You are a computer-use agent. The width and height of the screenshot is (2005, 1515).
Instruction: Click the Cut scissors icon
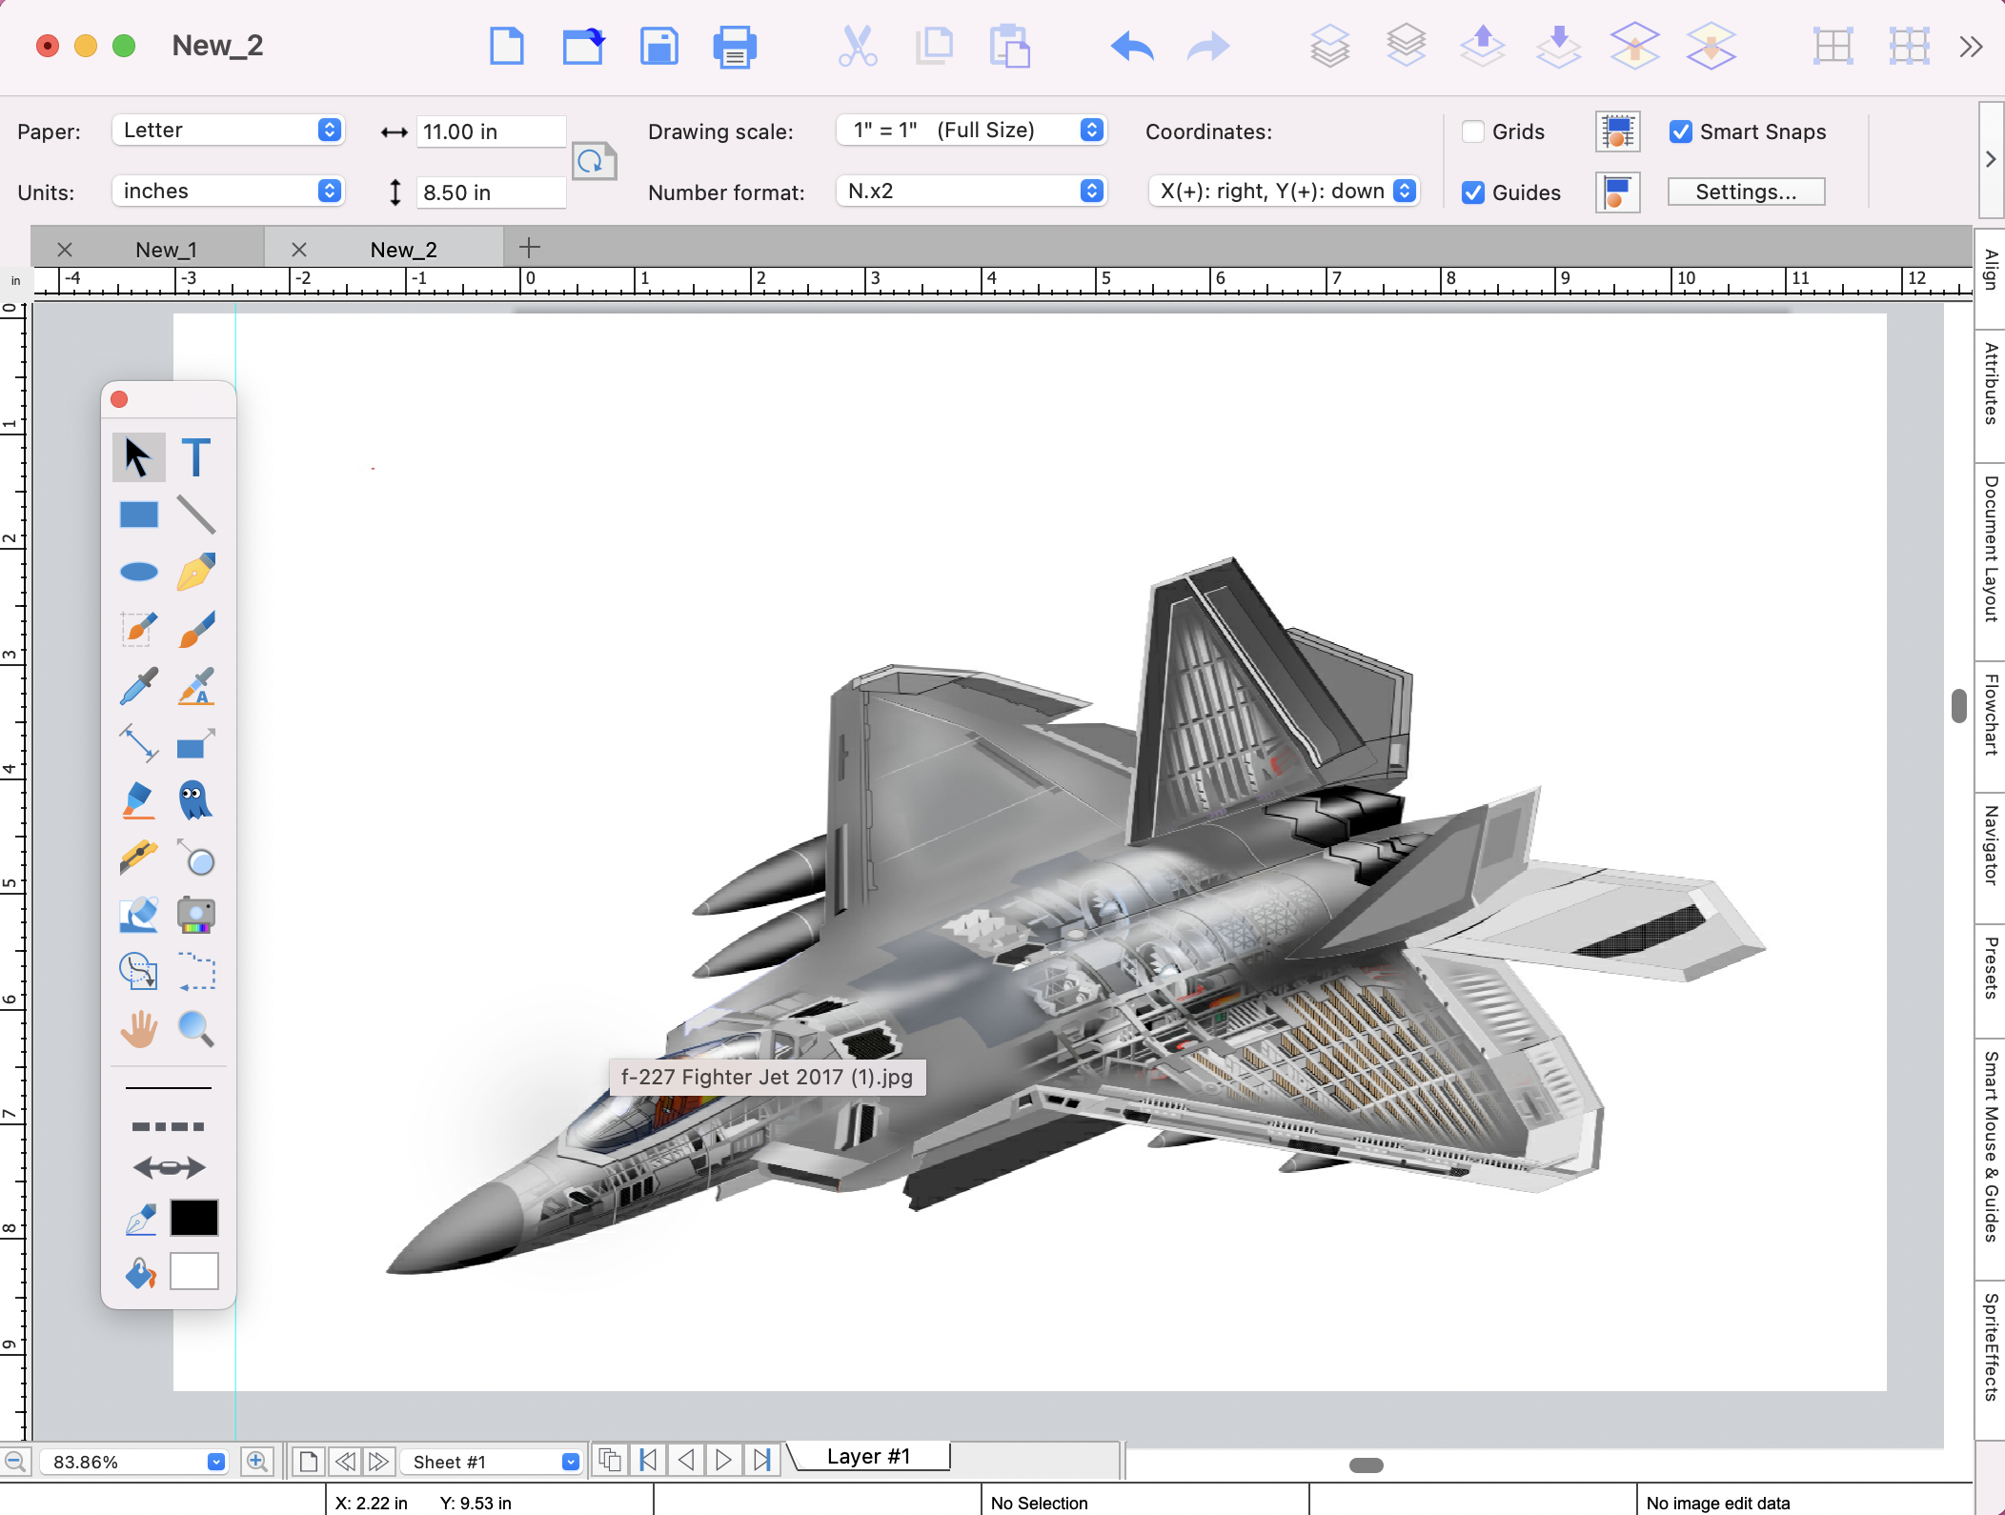pyautogui.click(x=858, y=46)
